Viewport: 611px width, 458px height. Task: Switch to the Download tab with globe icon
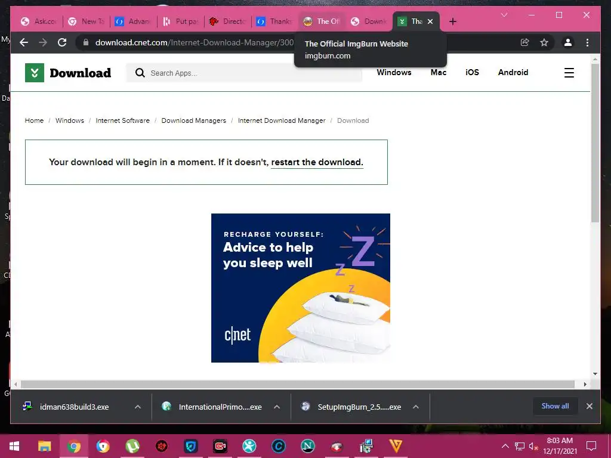click(x=369, y=21)
